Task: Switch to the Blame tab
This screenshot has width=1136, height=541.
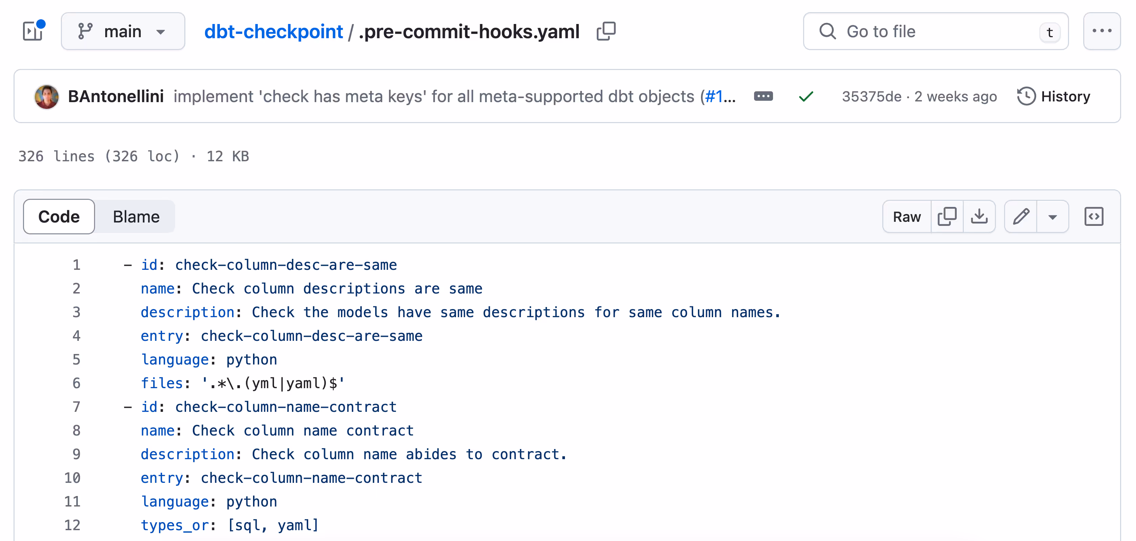Action: click(x=136, y=216)
